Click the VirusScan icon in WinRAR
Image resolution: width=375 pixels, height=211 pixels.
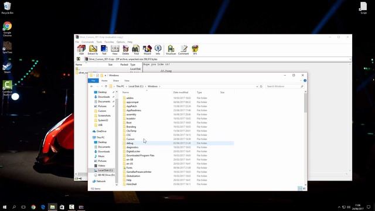[171, 50]
